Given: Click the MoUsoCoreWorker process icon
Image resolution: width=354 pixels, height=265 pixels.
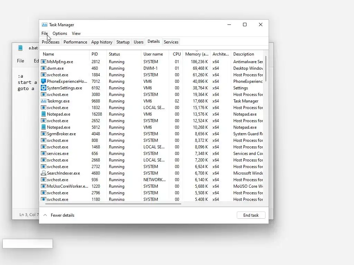Looking at the screenshot, I should [x=44, y=186].
